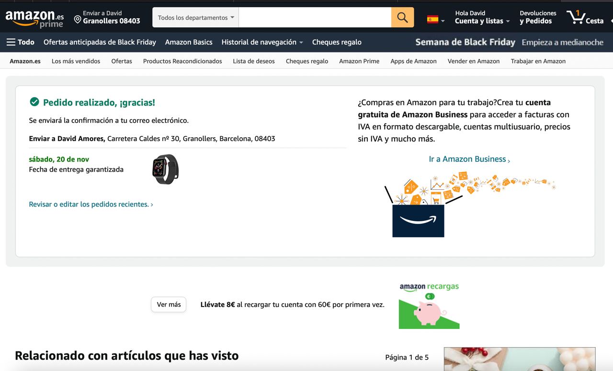This screenshot has height=371, width=613.
Task: Select Los más vendidos tab
Action: [x=76, y=61]
